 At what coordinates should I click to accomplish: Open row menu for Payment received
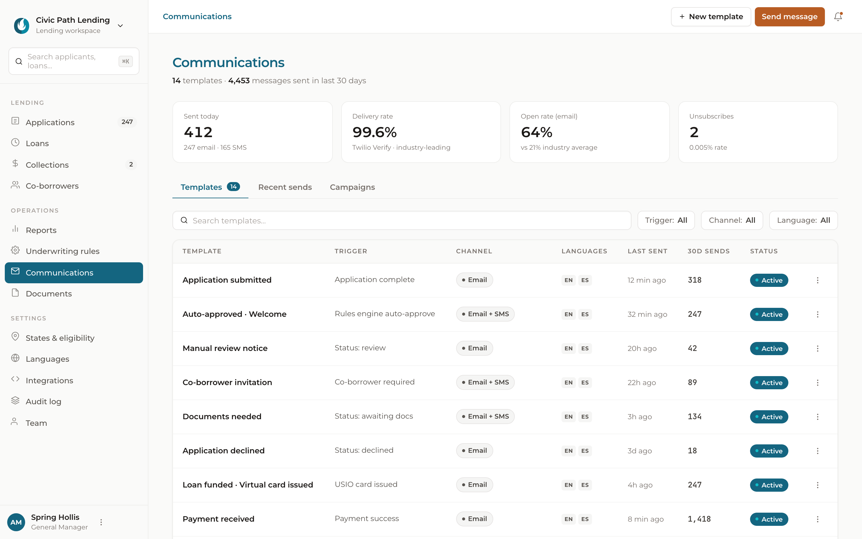click(x=817, y=520)
